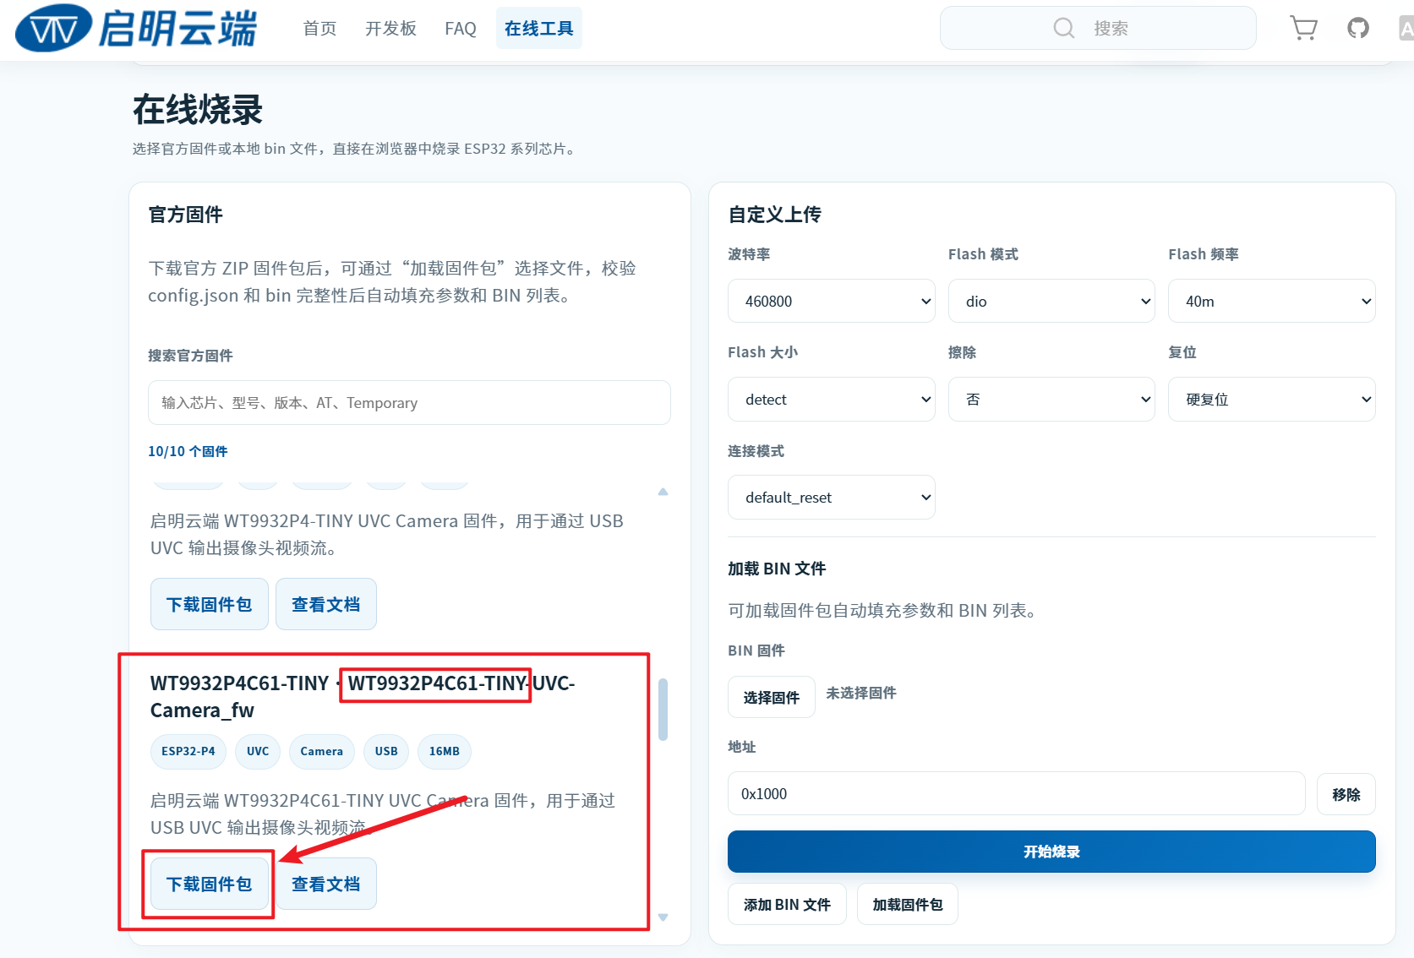
Task: Select the 在线工具 tab
Action: click(539, 29)
